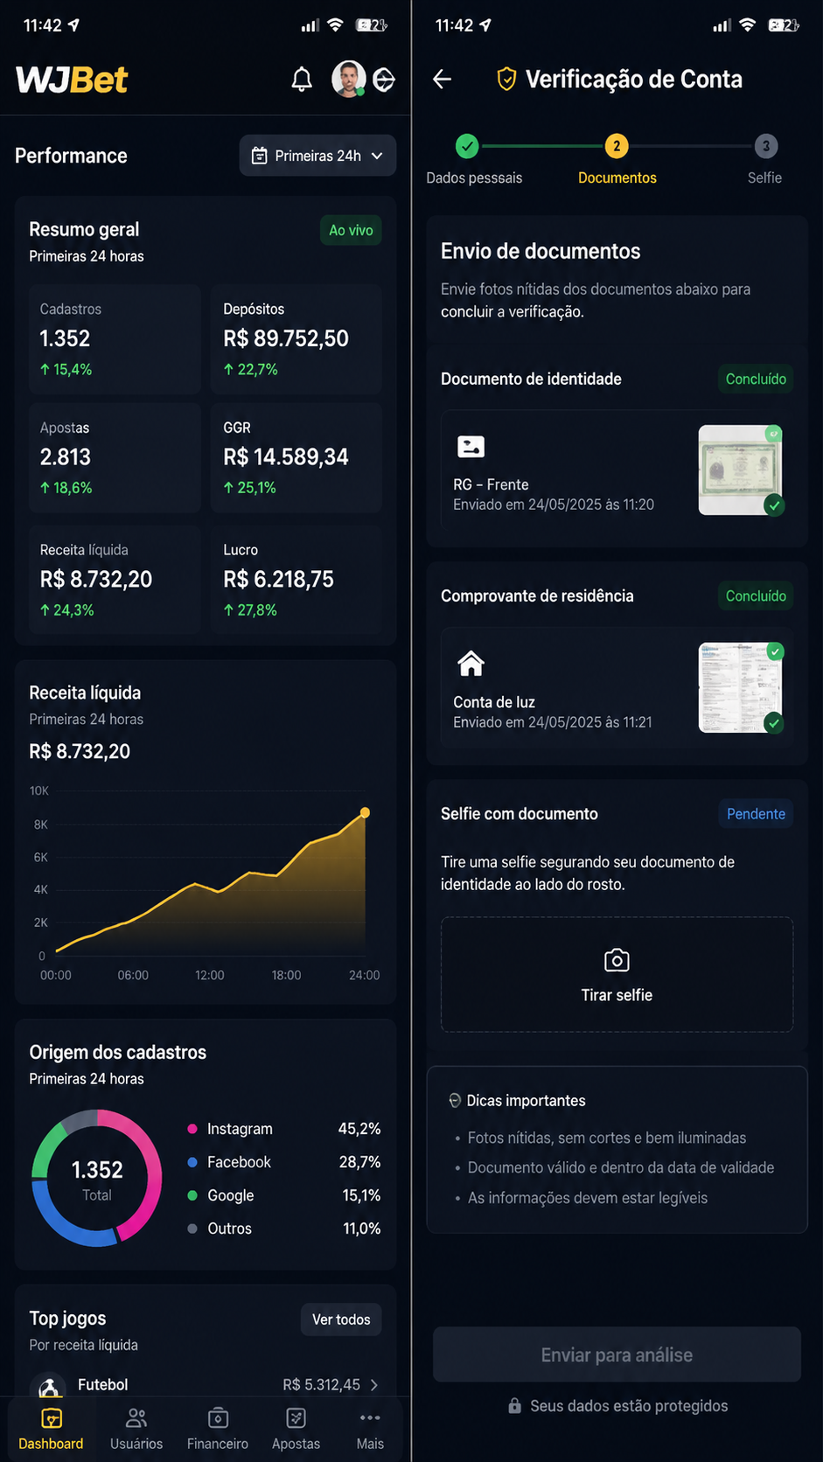The height and width of the screenshot is (1462, 823).
Task: Click the donut chart total 1.352
Action: click(97, 1169)
